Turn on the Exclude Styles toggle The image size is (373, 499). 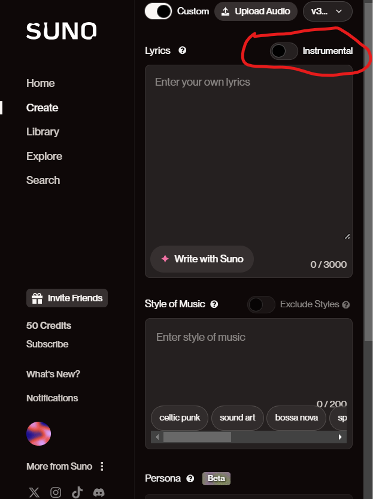pos(261,304)
